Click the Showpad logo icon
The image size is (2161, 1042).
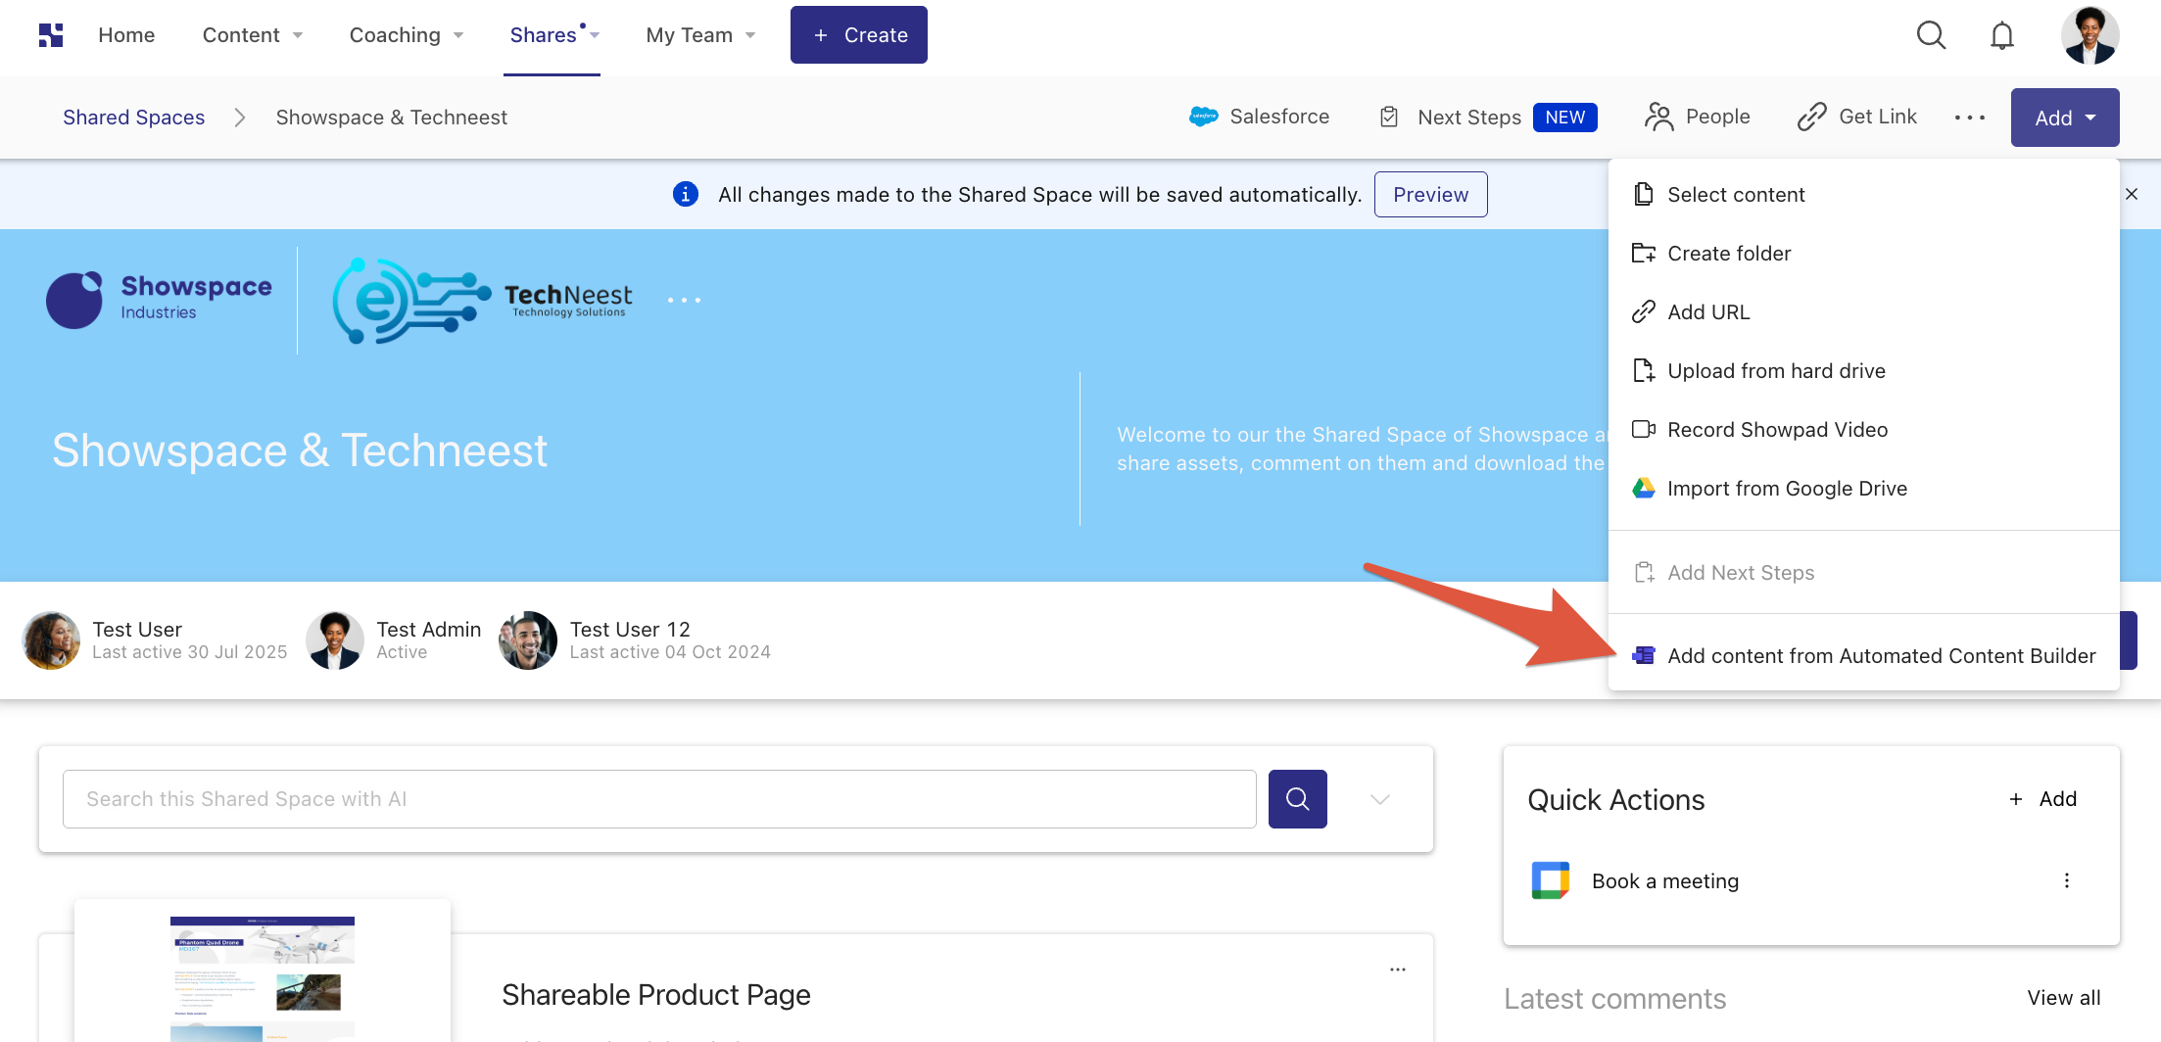coord(51,35)
